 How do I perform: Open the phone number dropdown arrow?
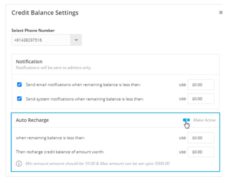[x=76, y=40]
